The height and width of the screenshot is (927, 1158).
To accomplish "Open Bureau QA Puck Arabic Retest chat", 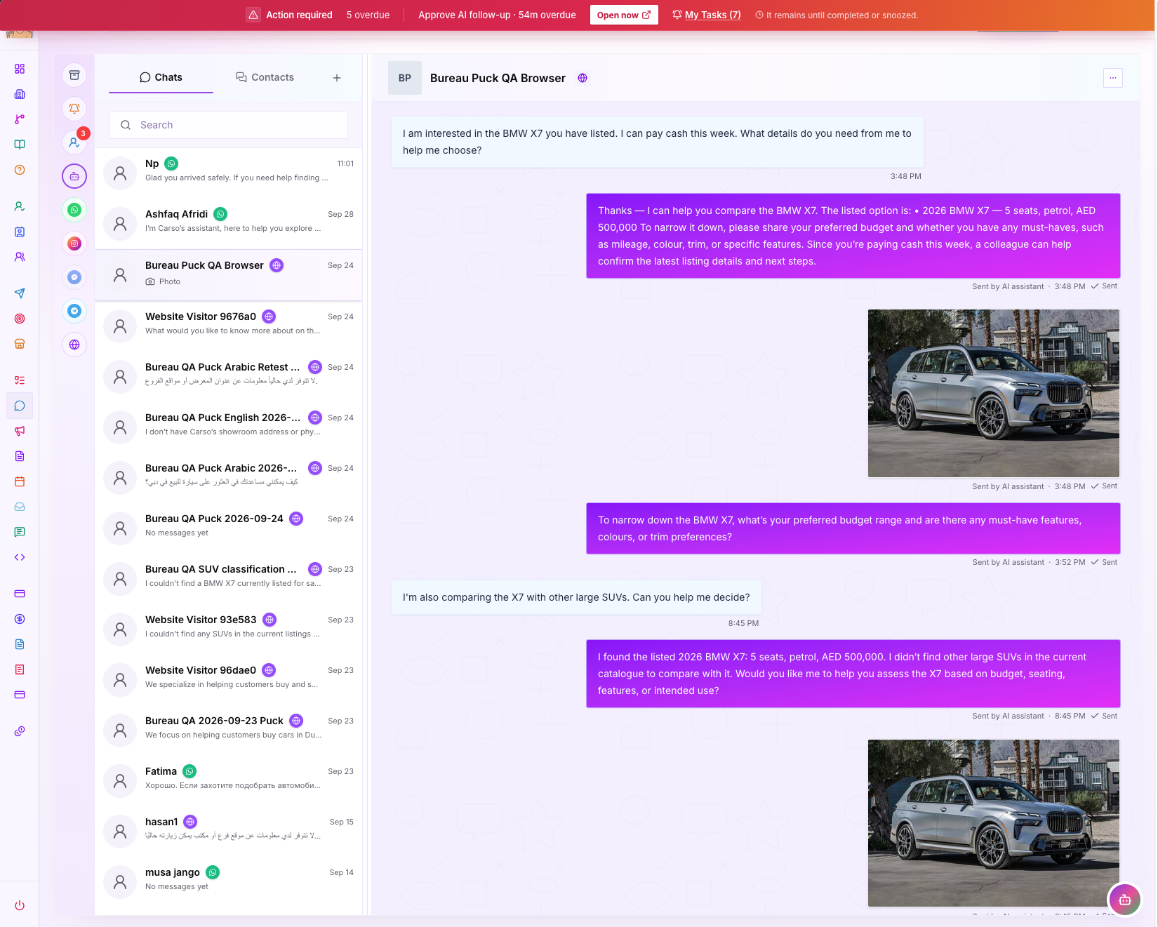I will [229, 377].
